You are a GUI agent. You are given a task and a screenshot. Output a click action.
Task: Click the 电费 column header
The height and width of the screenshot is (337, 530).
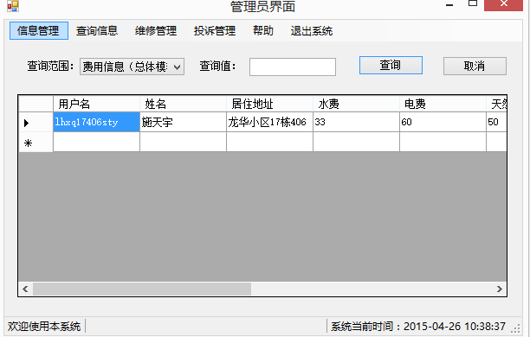[x=443, y=104]
